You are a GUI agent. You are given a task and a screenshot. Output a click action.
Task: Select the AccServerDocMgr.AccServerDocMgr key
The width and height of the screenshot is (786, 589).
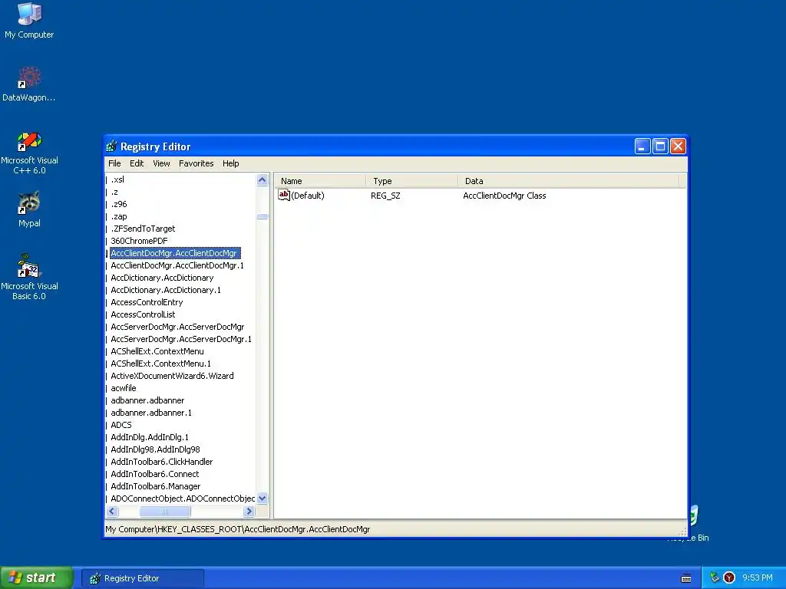point(177,327)
